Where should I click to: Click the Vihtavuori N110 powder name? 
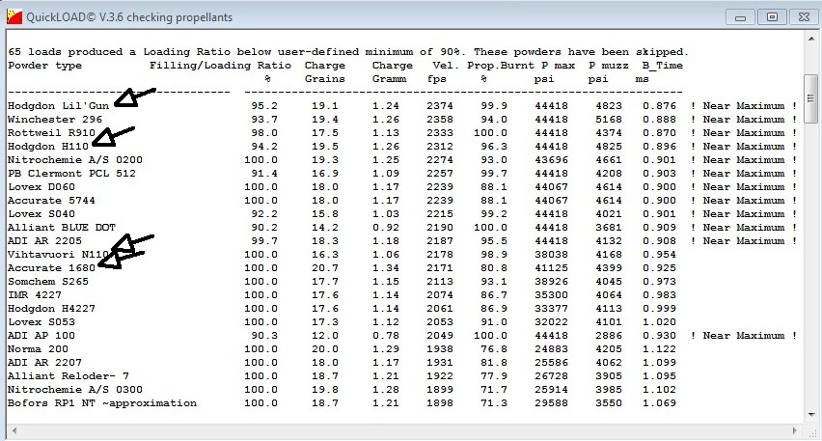(x=58, y=255)
